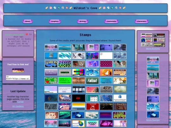Open the Writing navigation button

83,21
